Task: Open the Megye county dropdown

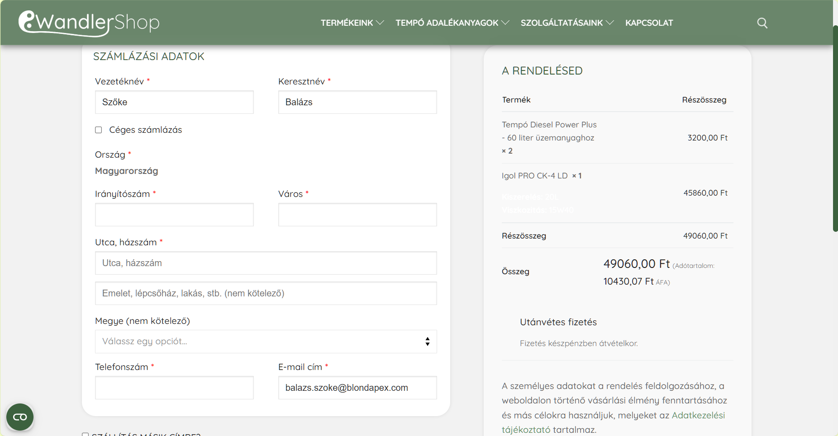Action: (x=266, y=342)
